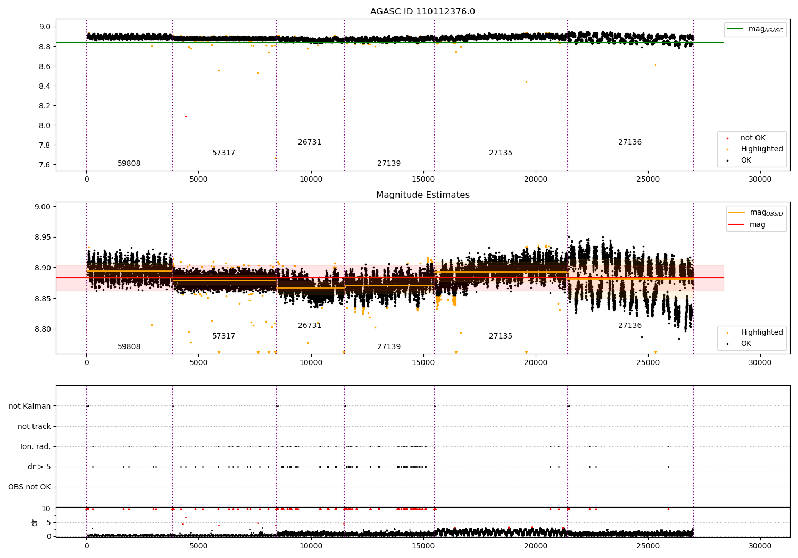The width and height of the screenshot is (798, 558).
Task: Click the dr axis tick labeled 10
Action: point(46,509)
